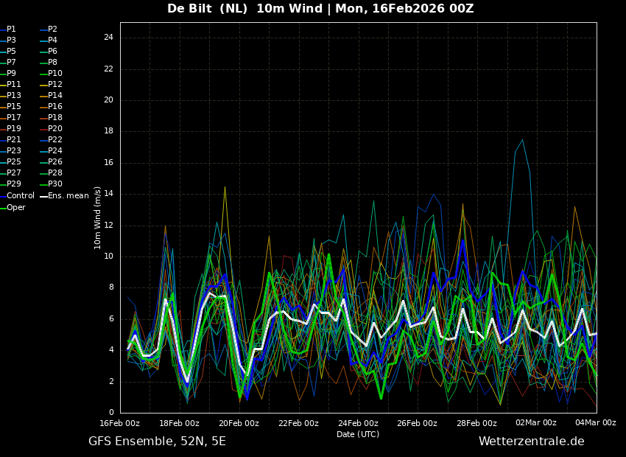The image size is (626, 457).
Task: Click the 20Feb 00z x-axis label
Action: point(239,423)
